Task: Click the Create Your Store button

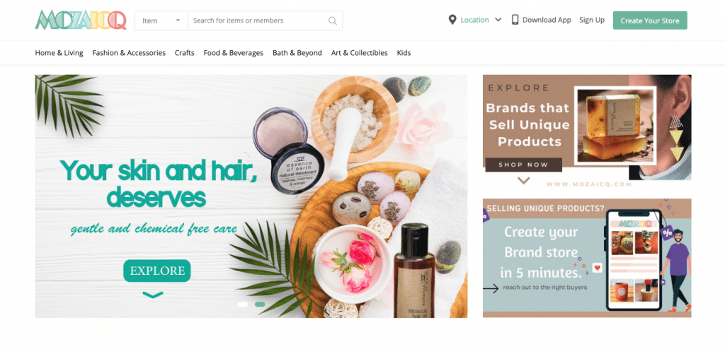Action: pos(650,20)
